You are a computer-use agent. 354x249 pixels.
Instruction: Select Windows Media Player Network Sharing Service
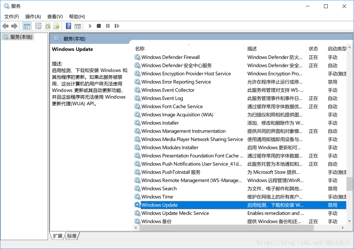click(240, 139)
